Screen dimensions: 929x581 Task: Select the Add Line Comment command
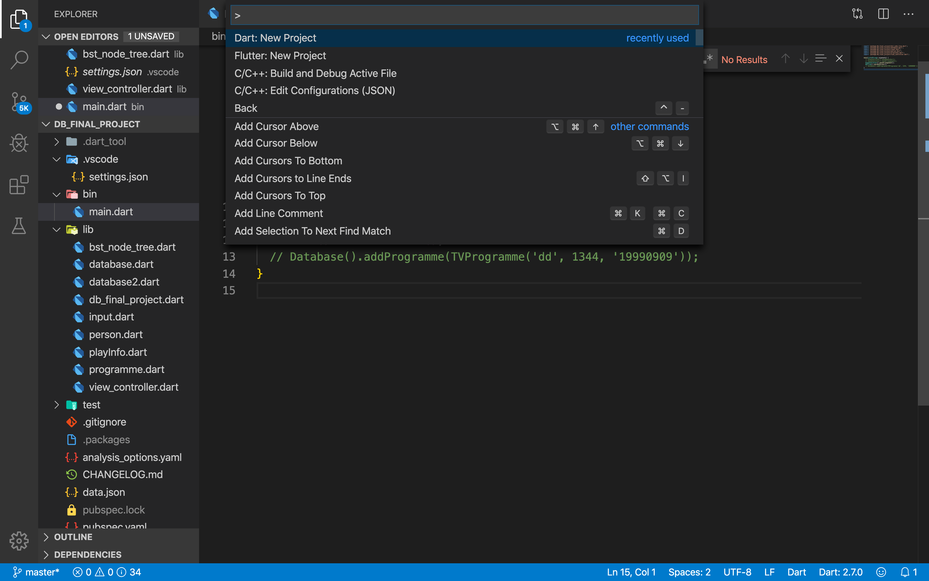tap(279, 213)
